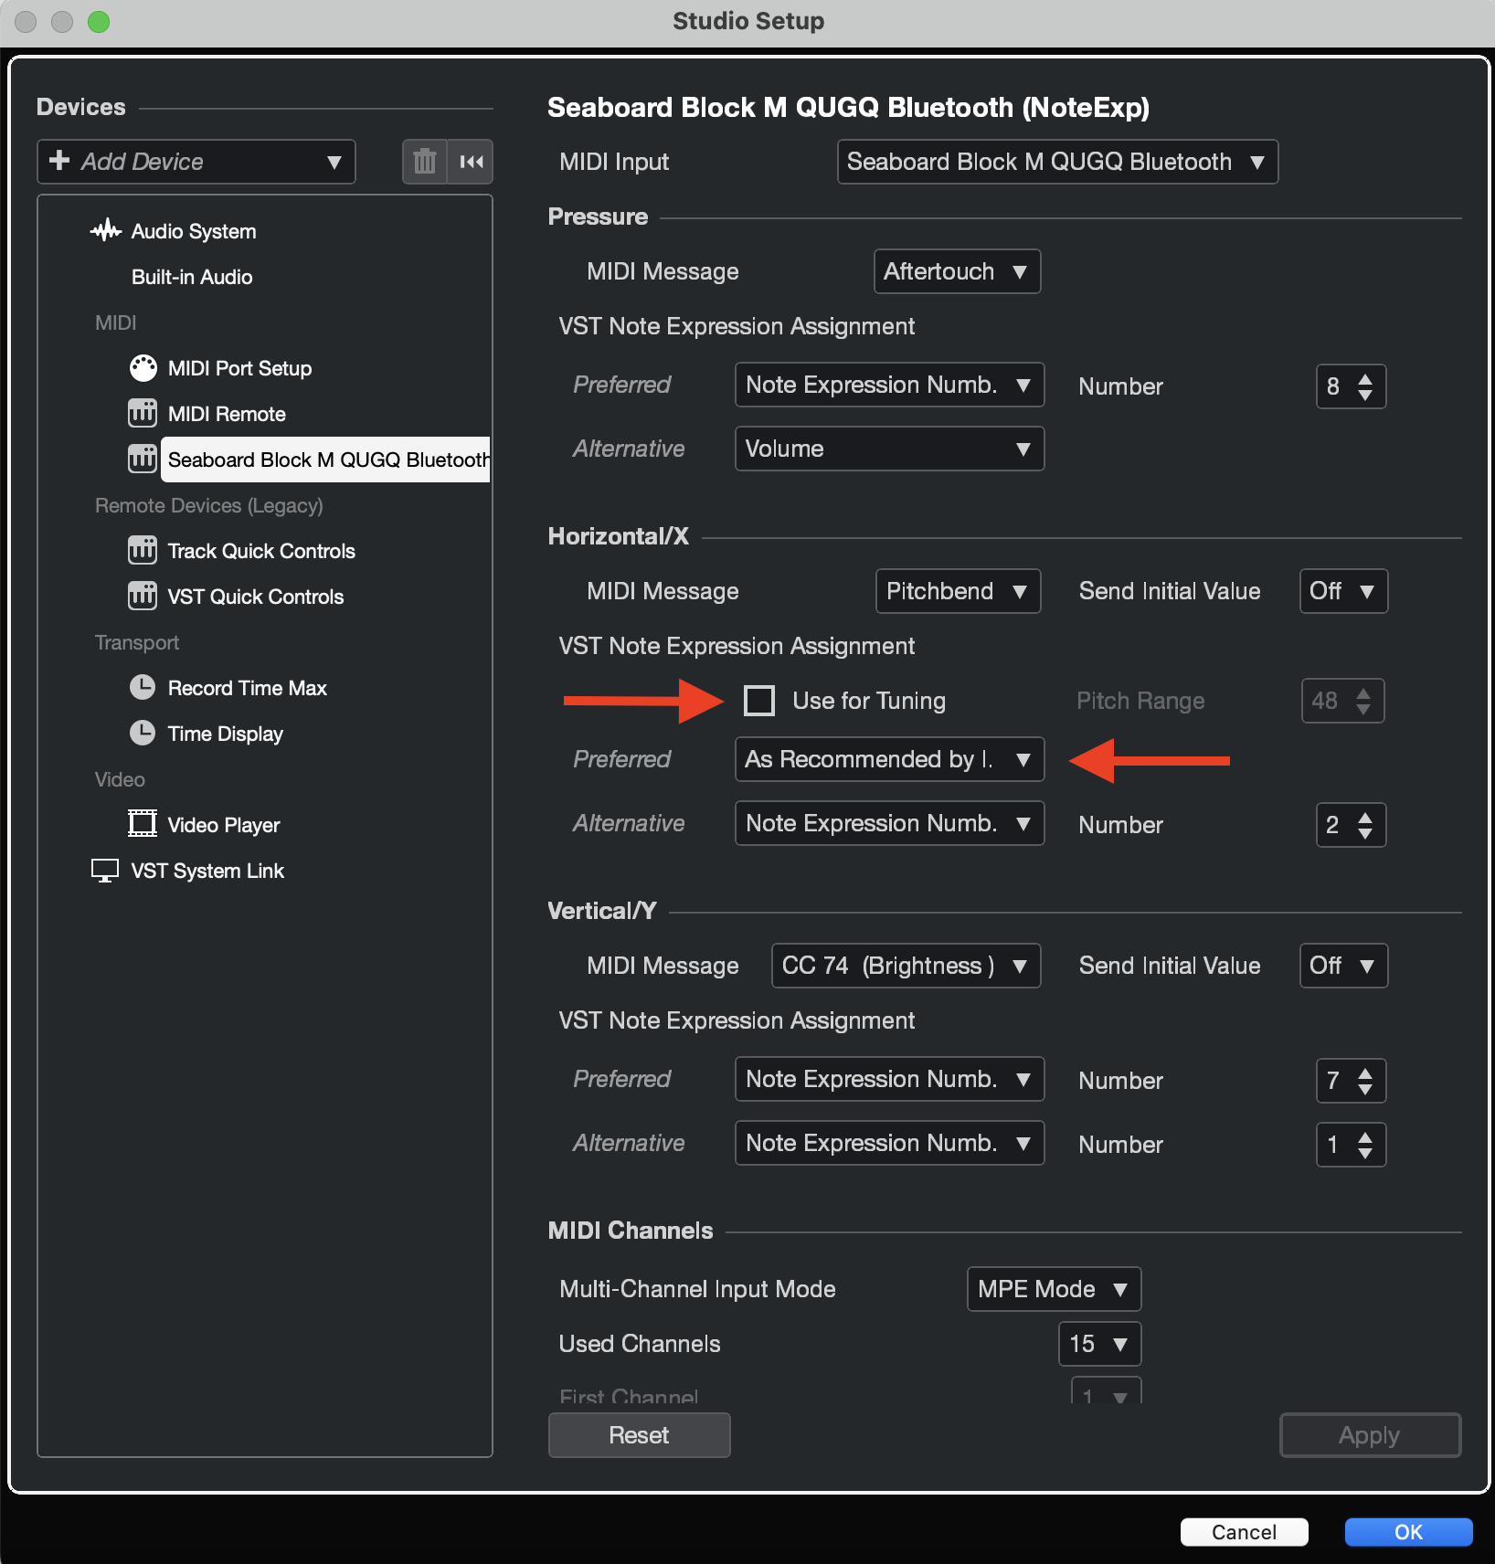Adjust Pressure Preferred Number stepper showing 8
Screen dimensions: 1495x1564
pos(1351,386)
